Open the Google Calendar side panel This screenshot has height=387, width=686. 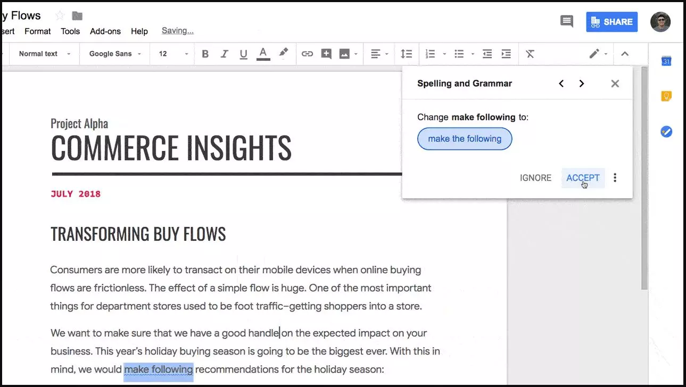(666, 61)
